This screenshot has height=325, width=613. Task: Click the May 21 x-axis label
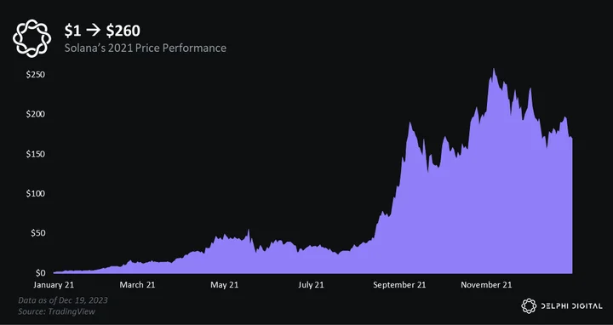pyautogui.click(x=225, y=285)
